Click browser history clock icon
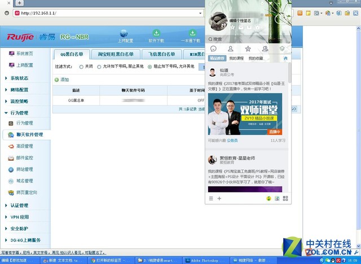 pos(7,13)
